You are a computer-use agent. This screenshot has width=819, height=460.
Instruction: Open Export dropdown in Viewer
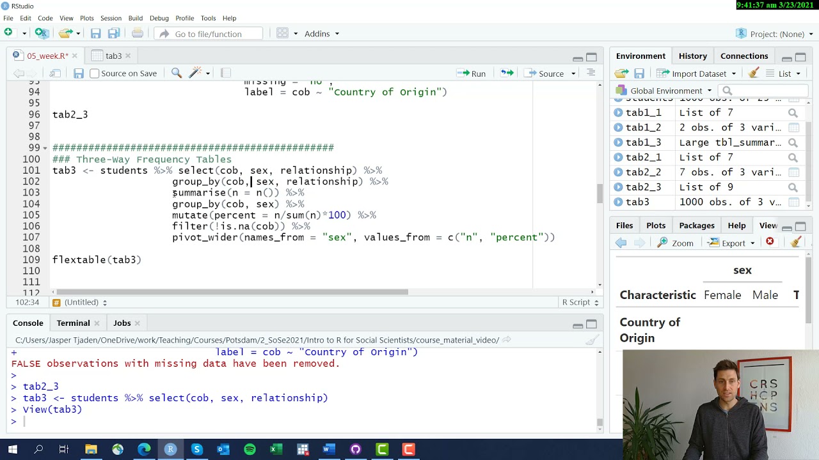tap(732, 243)
